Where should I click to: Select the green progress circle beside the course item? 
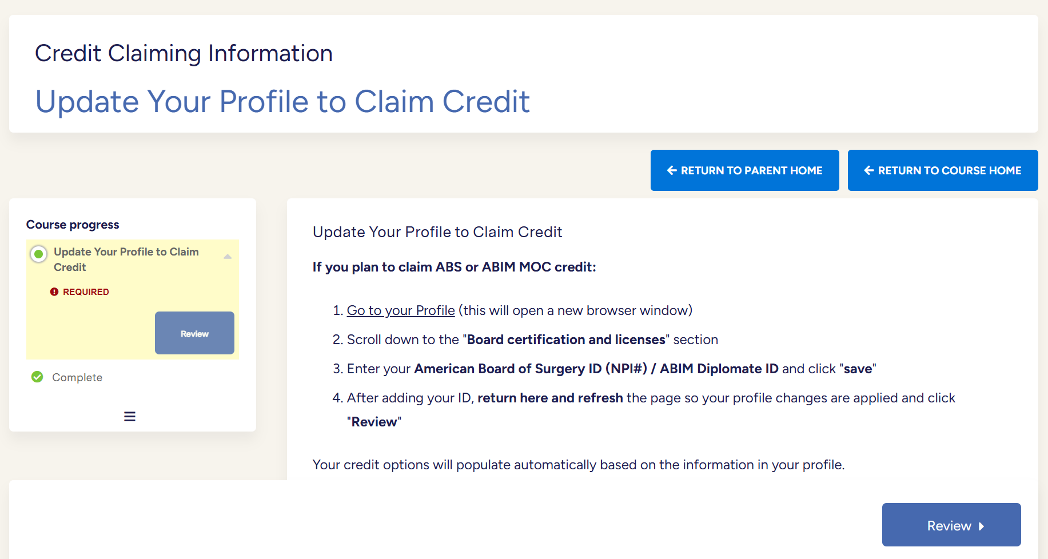pyautogui.click(x=39, y=254)
